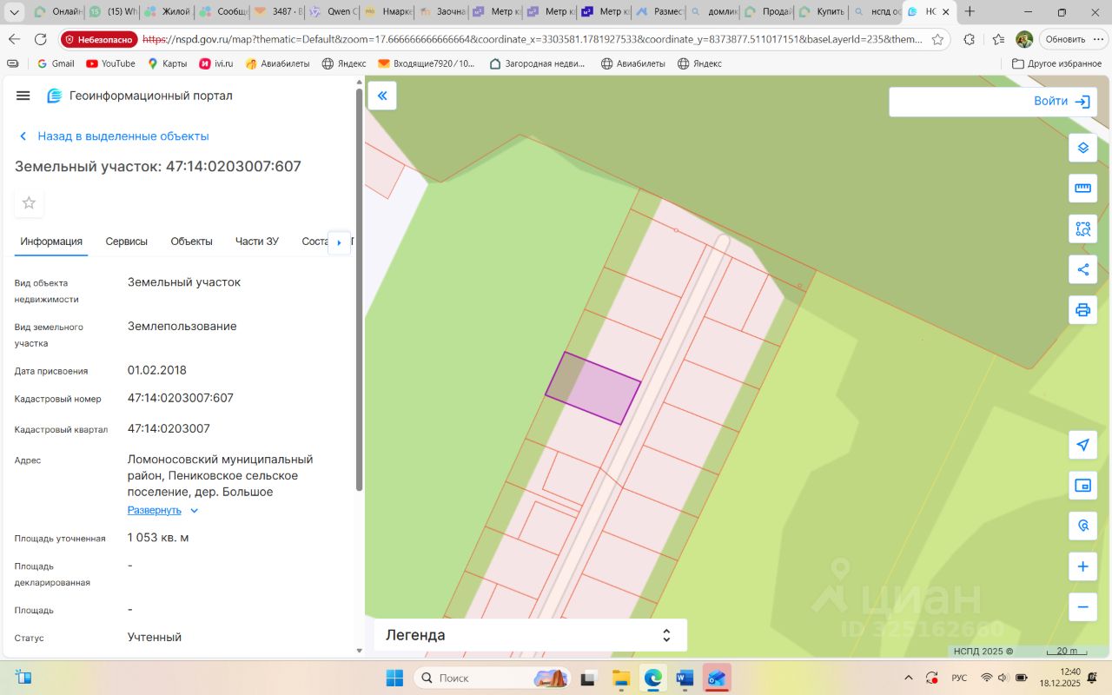Zoom out on the map
The width and height of the screenshot is (1112, 695).
1082,606
